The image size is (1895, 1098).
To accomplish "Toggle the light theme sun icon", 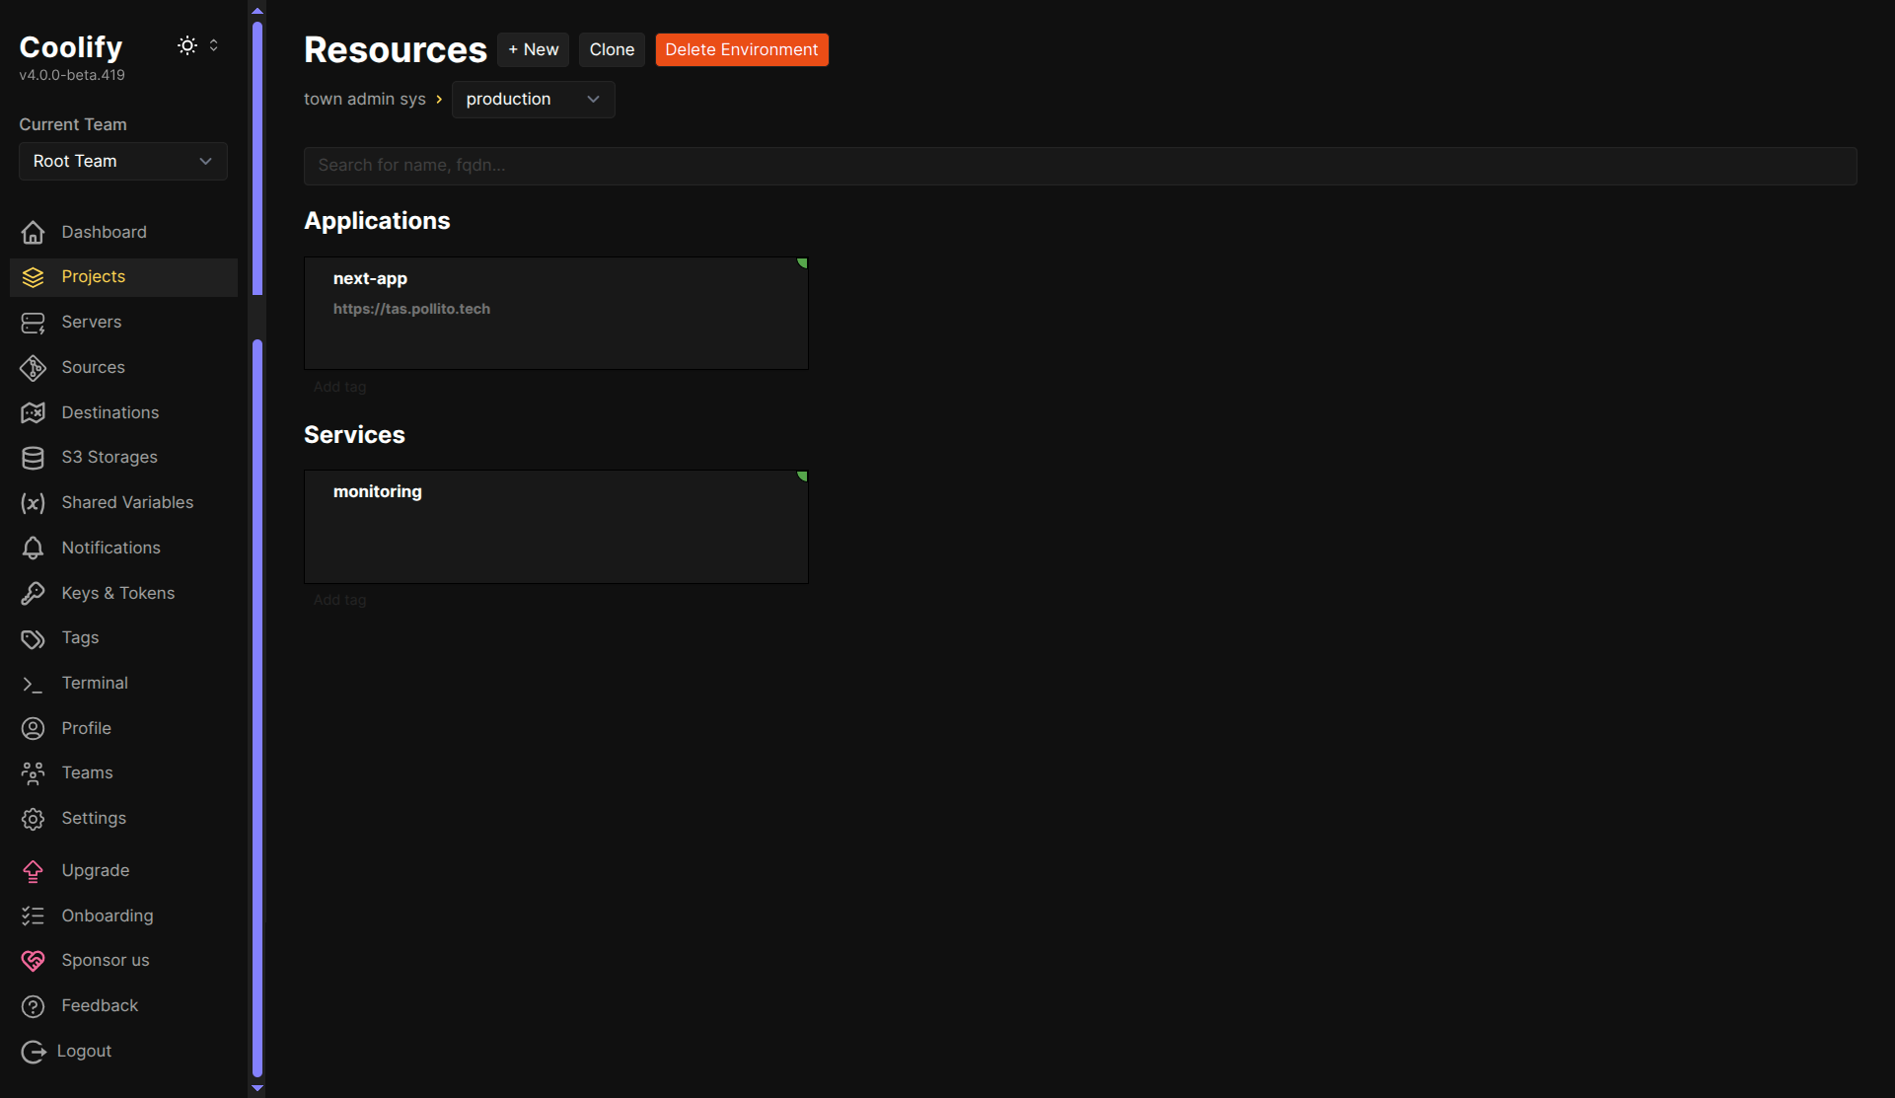I will 186,44.
